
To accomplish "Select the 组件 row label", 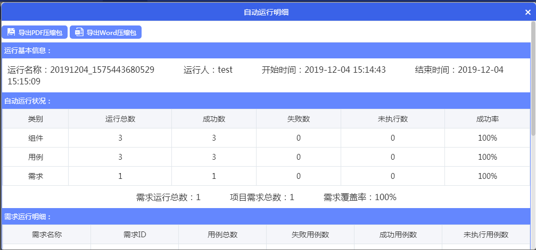I will pos(35,138).
